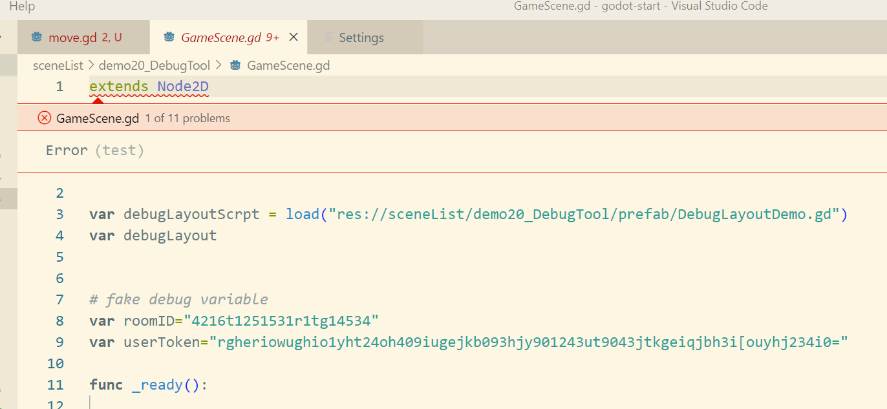Click the "2, U" badge on move.gd tab
Viewport: 887px width, 409px height.
(x=112, y=37)
